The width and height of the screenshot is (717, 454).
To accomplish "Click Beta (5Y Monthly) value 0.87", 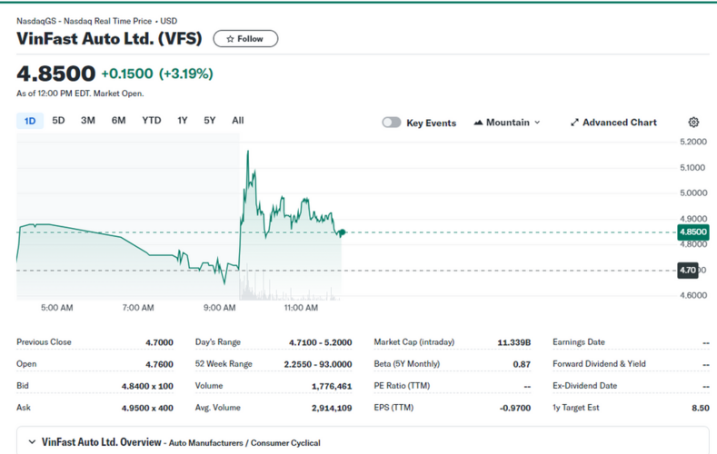I will pos(522,364).
